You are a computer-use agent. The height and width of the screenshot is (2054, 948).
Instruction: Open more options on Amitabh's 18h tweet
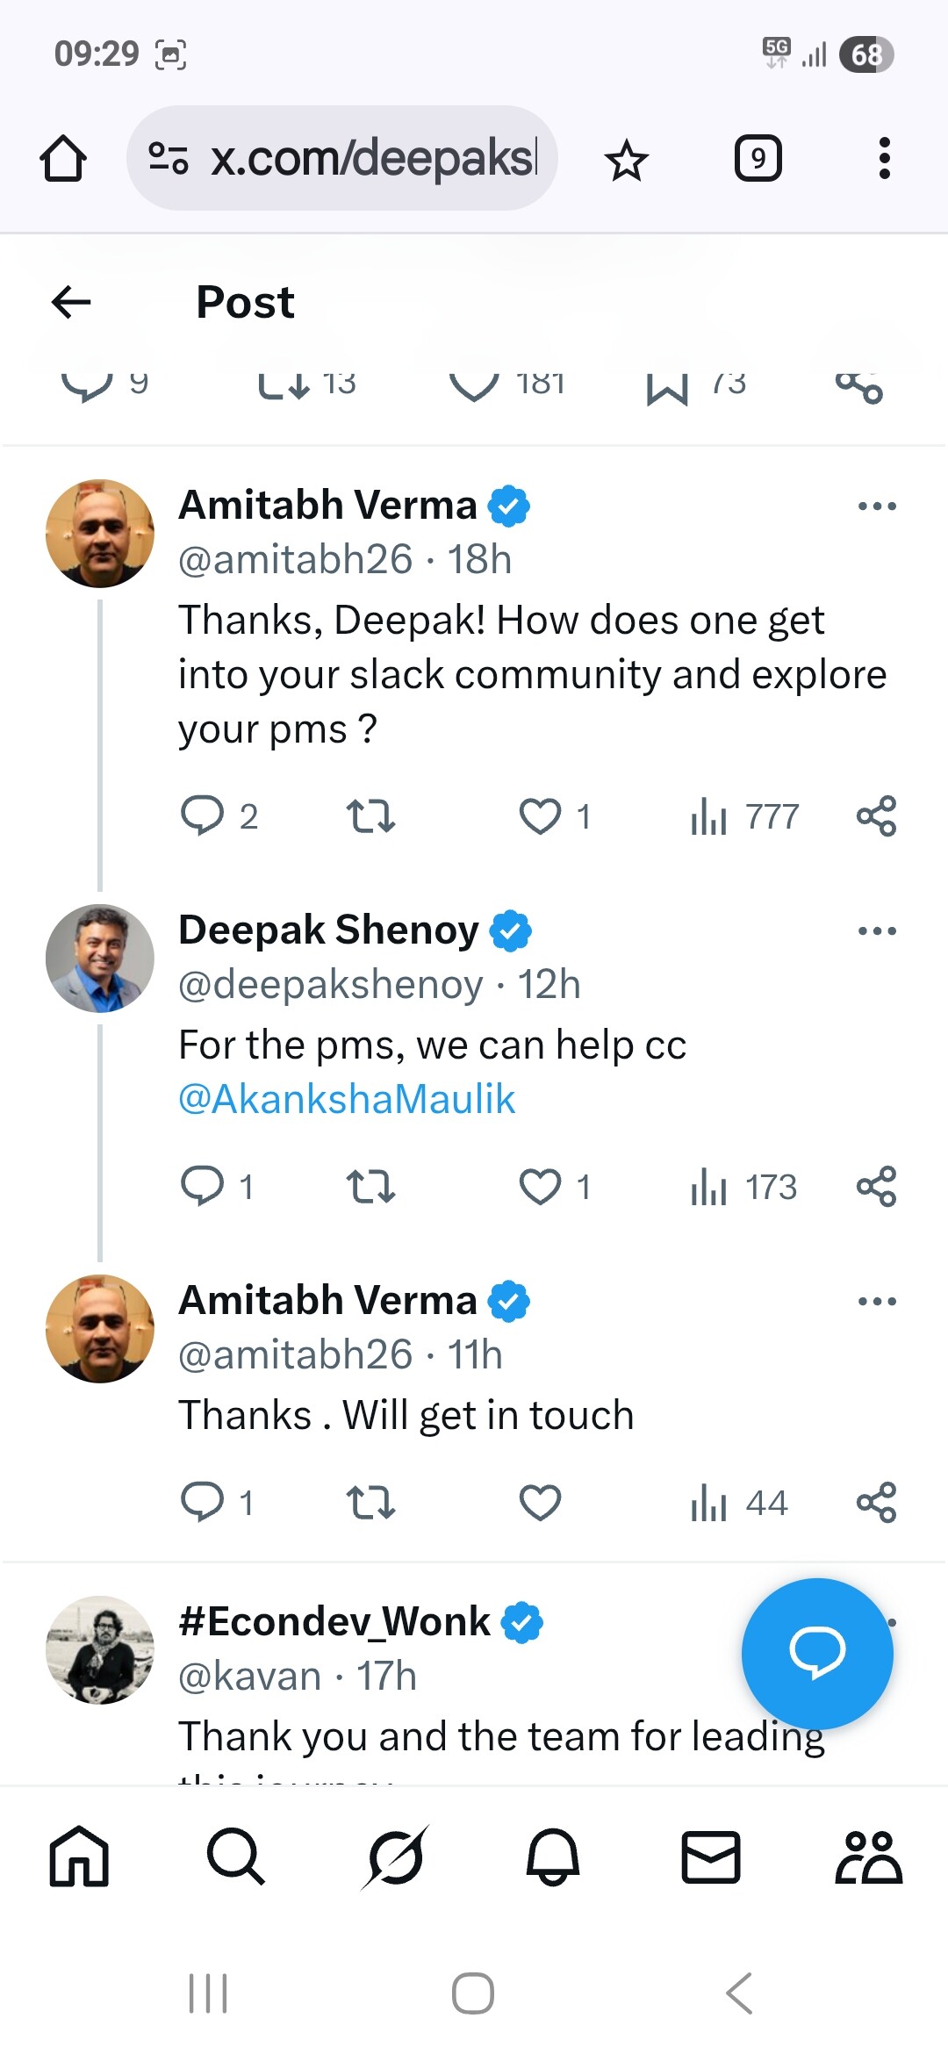pos(877,506)
